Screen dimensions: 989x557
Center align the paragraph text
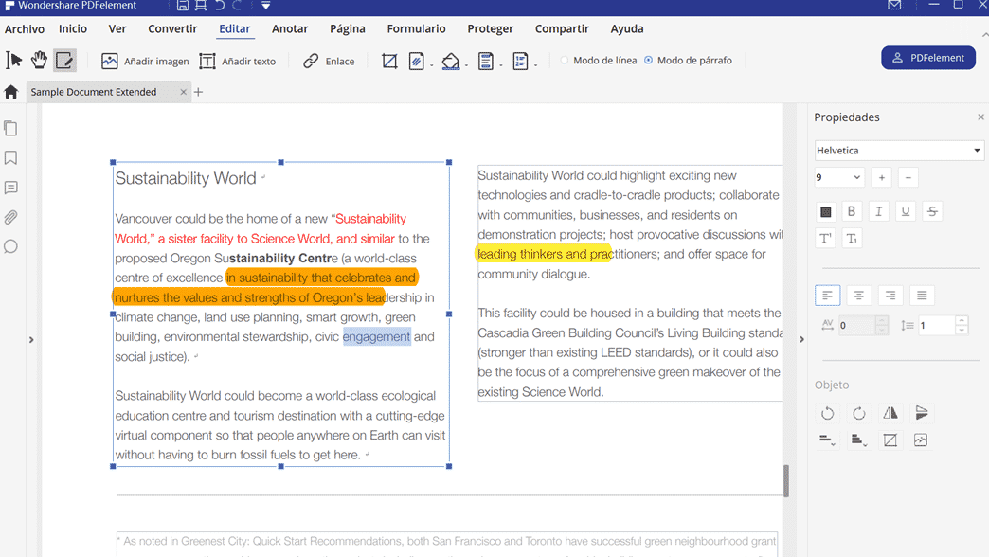[x=858, y=296]
